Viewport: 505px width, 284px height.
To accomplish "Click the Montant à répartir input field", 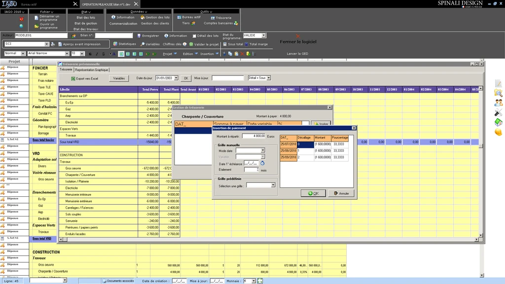I will (253, 136).
